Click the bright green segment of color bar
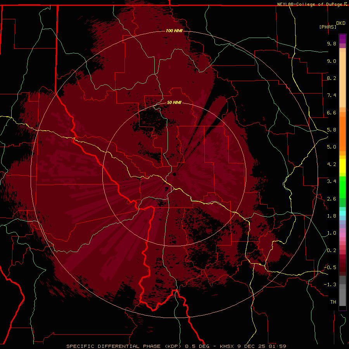 342,187
